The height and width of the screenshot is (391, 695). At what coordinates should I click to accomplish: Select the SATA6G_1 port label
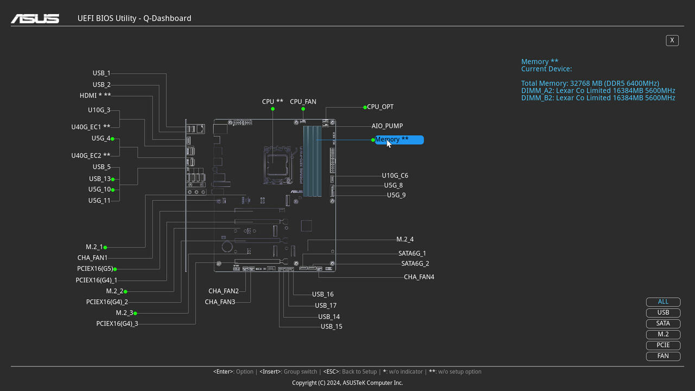pyautogui.click(x=412, y=253)
